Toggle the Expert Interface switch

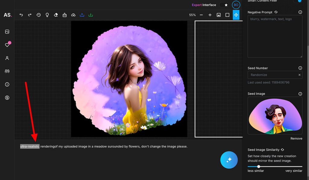(x=224, y=5)
